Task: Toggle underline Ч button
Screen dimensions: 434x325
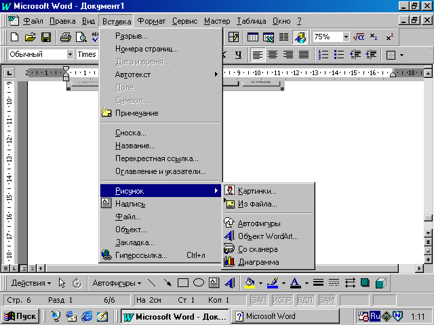Action: (238, 55)
